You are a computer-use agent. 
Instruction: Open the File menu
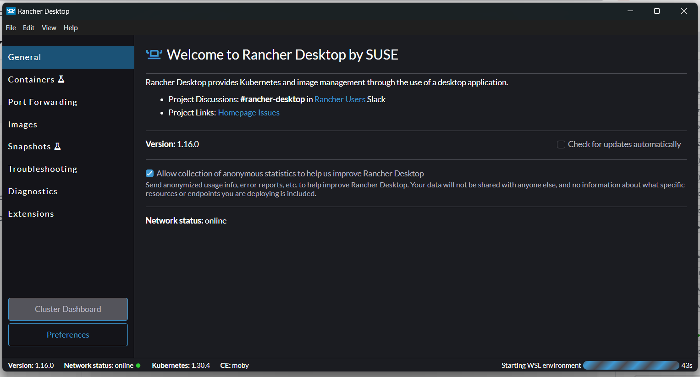[x=11, y=28]
